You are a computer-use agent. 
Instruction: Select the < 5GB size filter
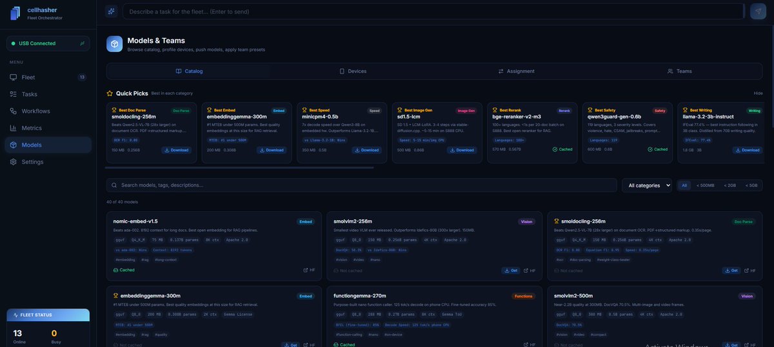(751, 185)
